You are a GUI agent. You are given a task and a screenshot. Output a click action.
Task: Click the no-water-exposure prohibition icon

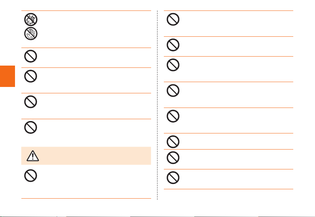pos(31,19)
